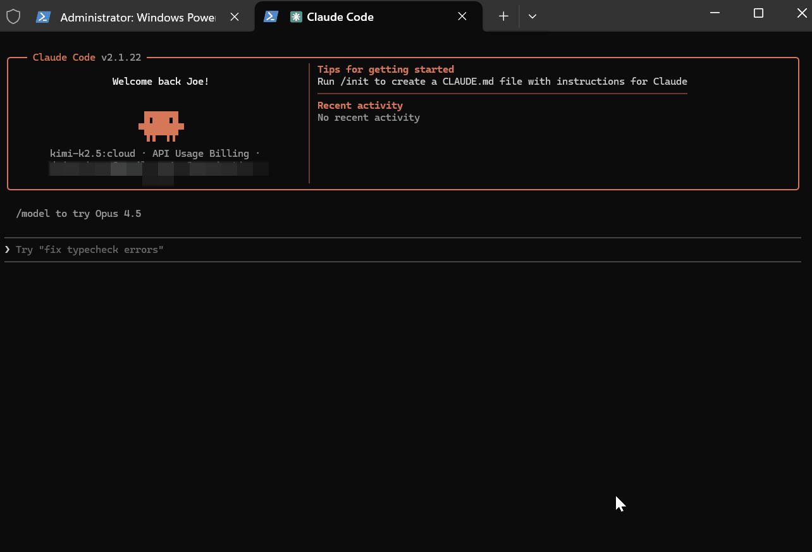Expand the new tab profile dropdown chevron
The height and width of the screenshot is (552, 812).
click(x=532, y=17)
